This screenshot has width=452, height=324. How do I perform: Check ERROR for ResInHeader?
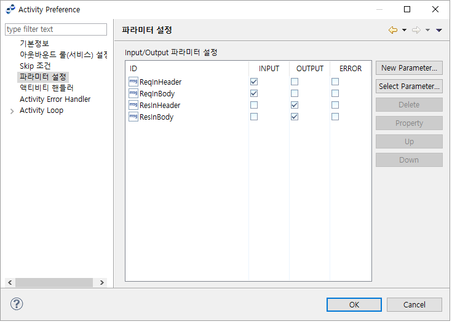click(335, 105)
